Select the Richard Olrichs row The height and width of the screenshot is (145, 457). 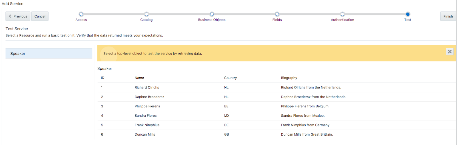276,87
